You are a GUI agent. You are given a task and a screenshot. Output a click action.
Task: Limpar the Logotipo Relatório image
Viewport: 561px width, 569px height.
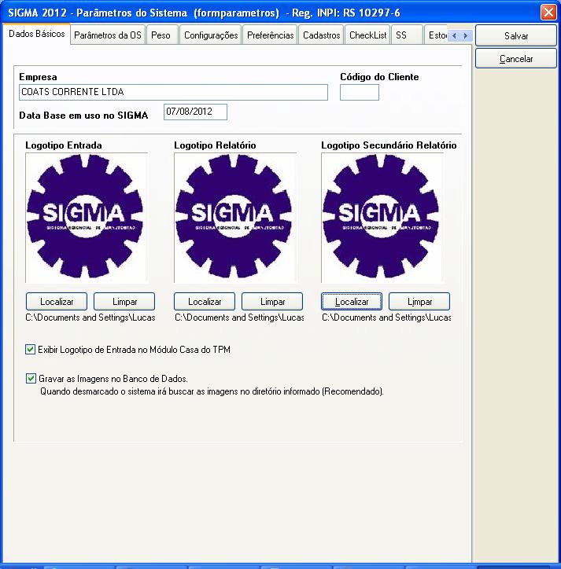coord(272,302)
